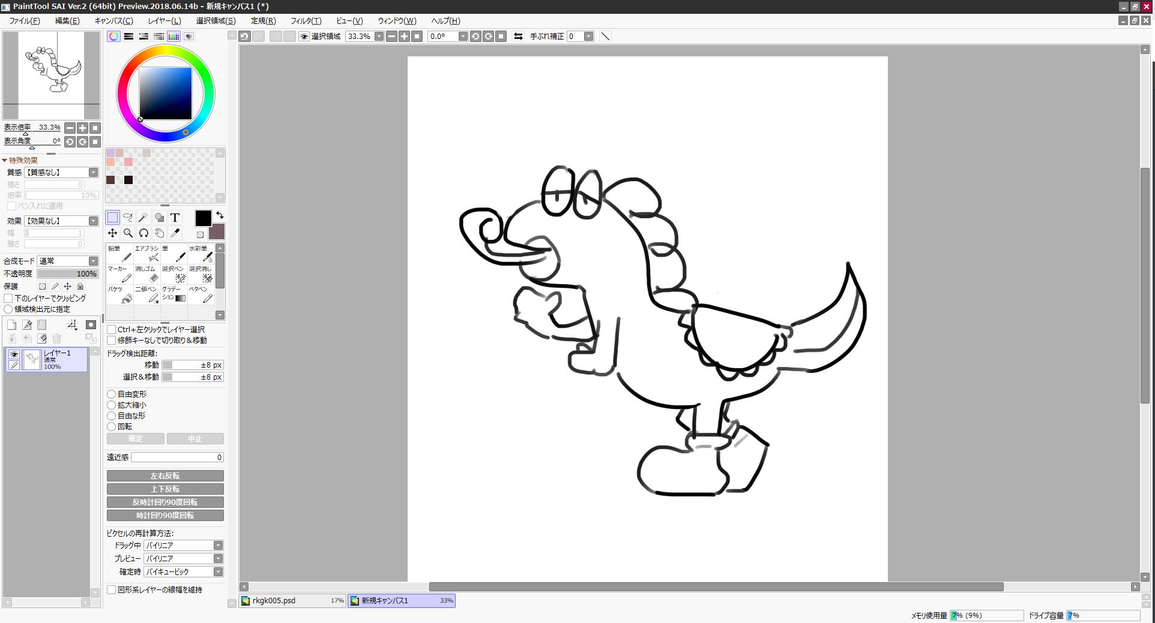Enable 修飾キーなしで切り取り&移動 checkbox

click(x=112, y=341)
